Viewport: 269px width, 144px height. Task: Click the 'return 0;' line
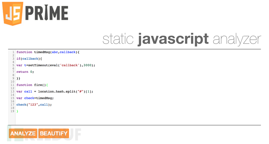tap(25, 72)
